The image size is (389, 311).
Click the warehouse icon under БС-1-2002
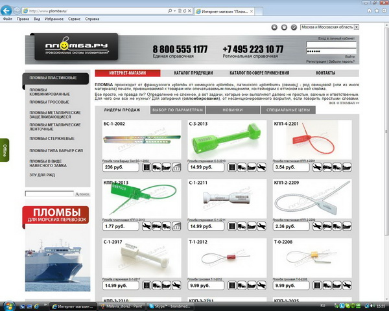pos(176,167)
